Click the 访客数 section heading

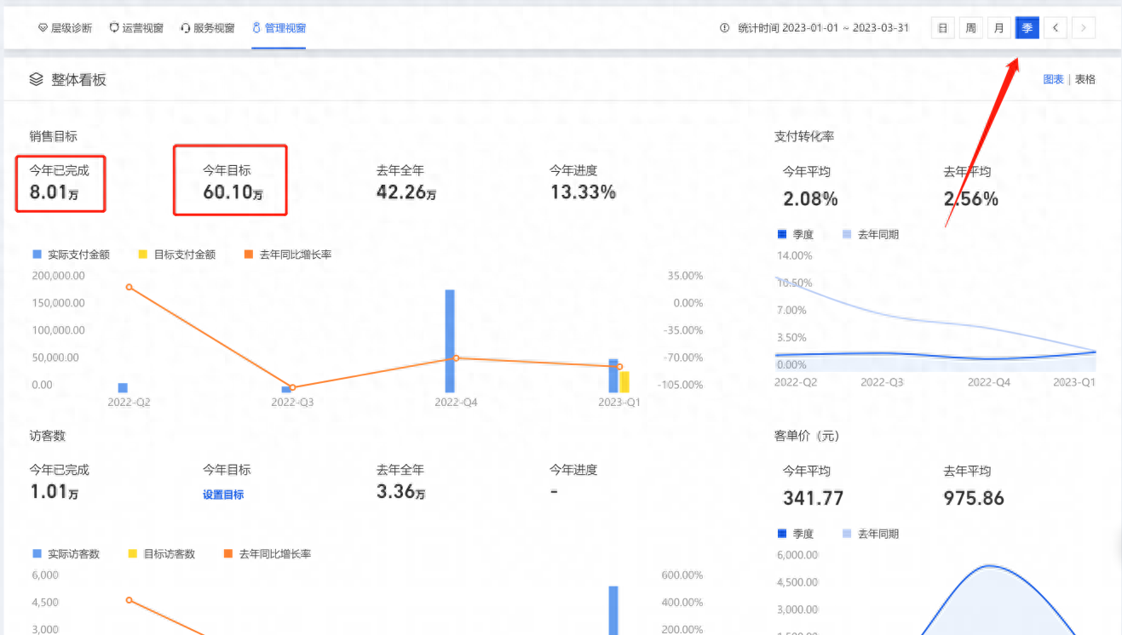[x=47, y=436]
